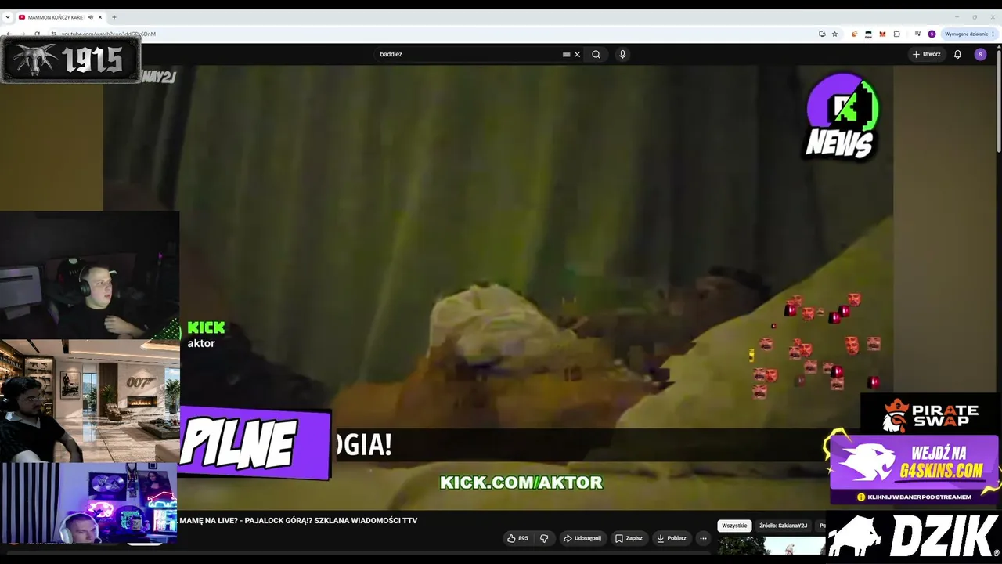The height and width of the screenshot is (564, 1002).
Task: Open more actions three-dot menu below video
Action: [703, 538]
